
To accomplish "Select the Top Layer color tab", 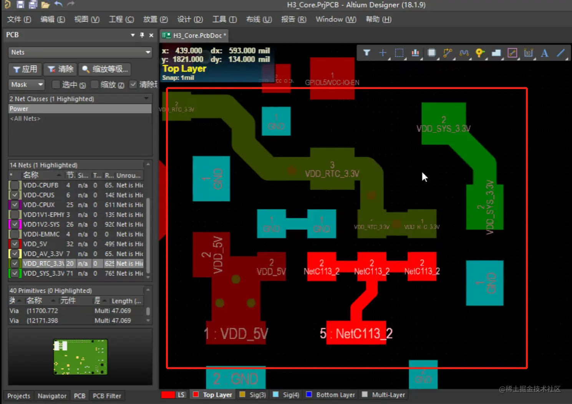I will pos(213,395).
